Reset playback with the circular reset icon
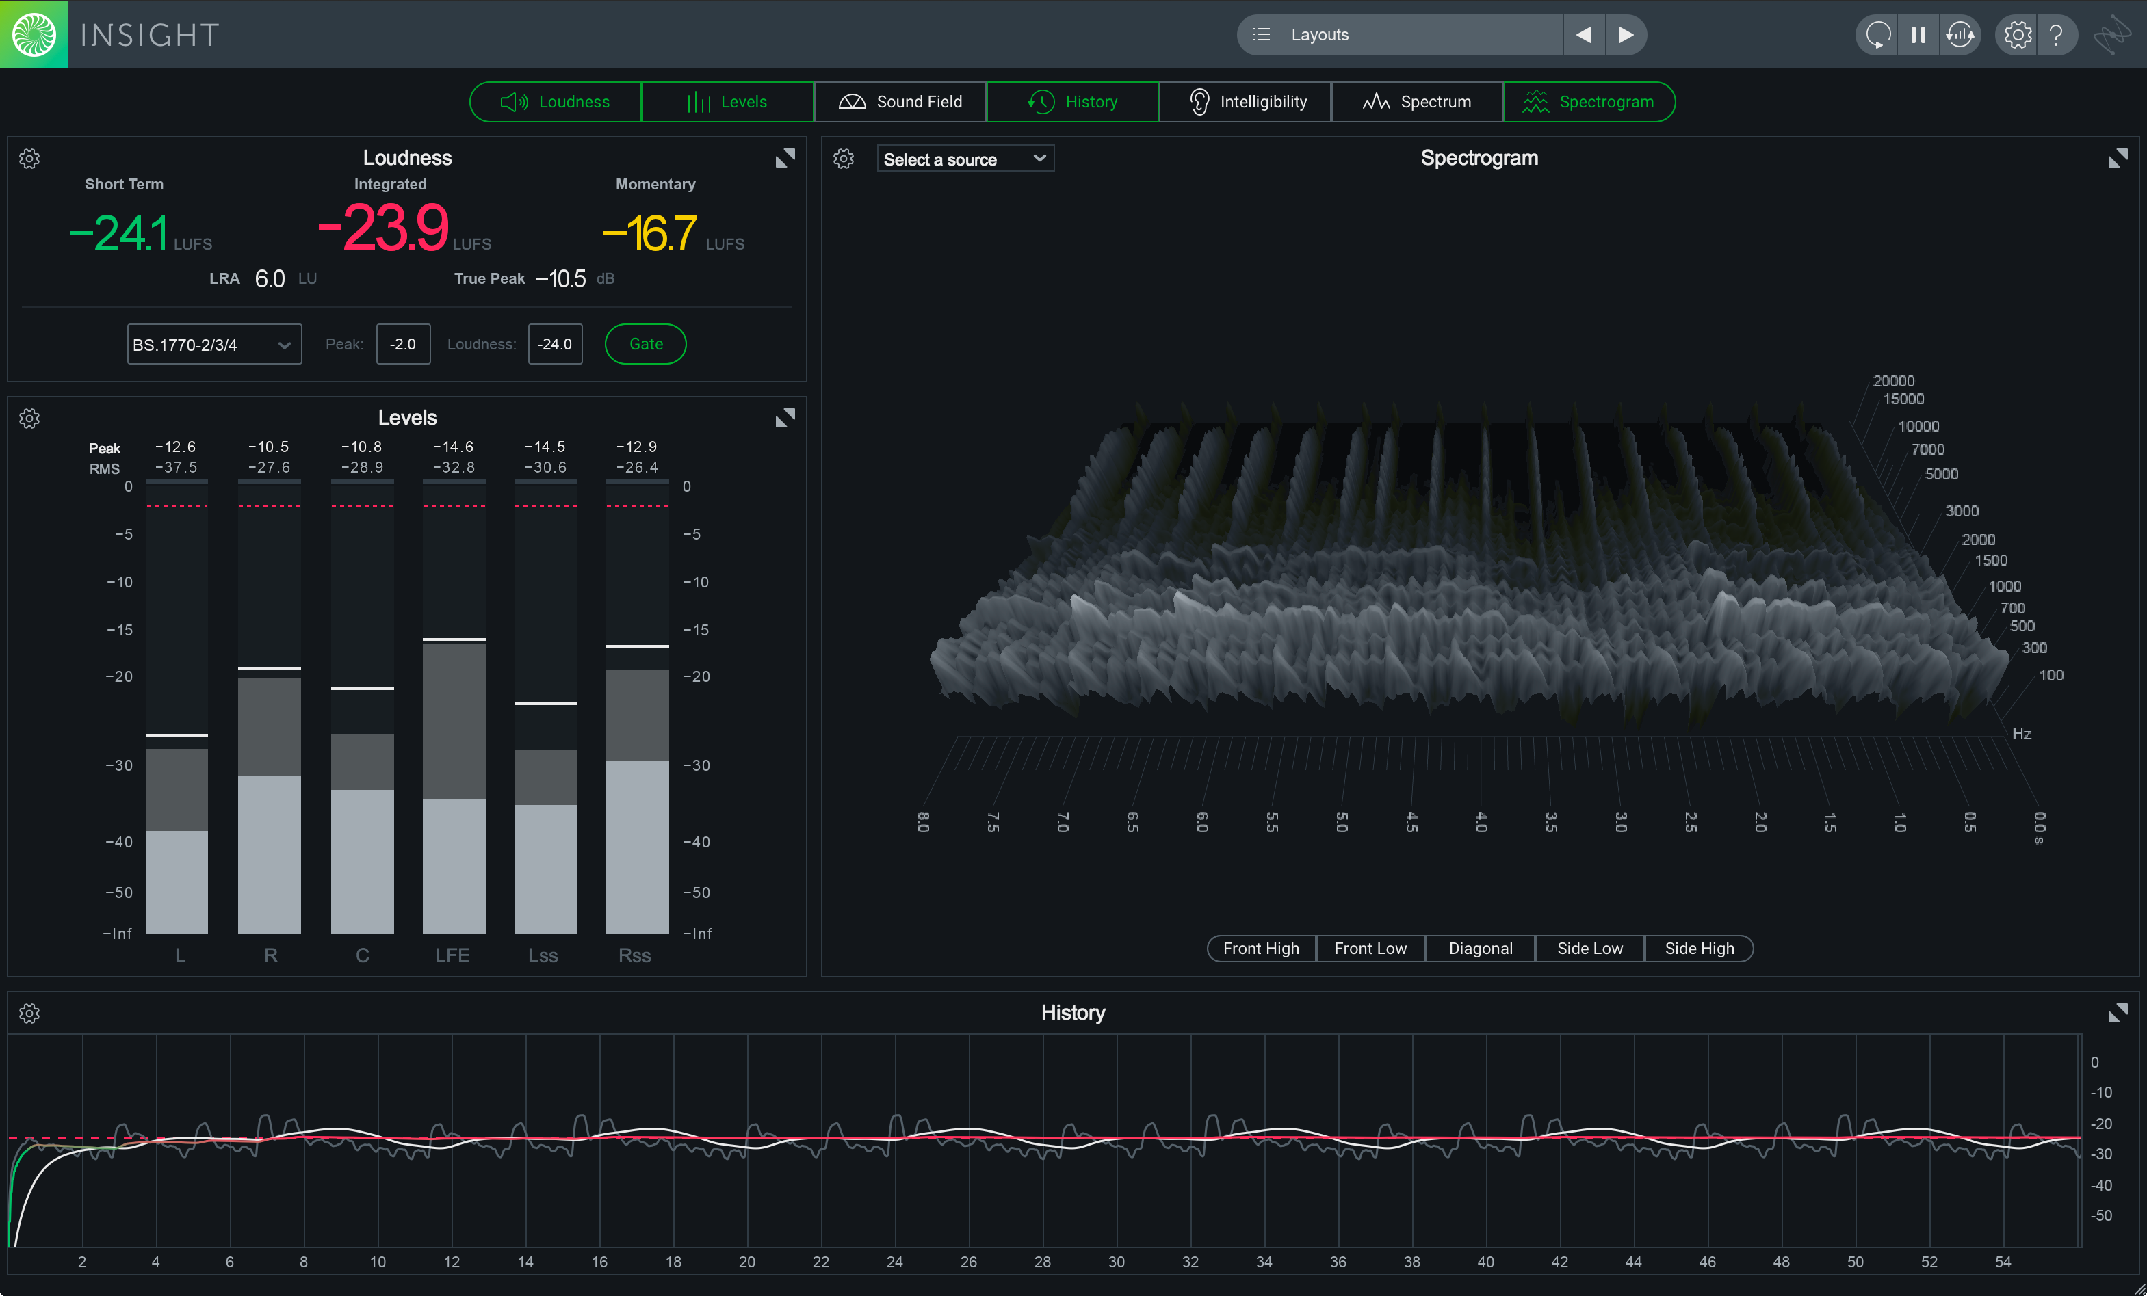2147x1296 pixels. pyautogui.click(x=1876, y=35)
